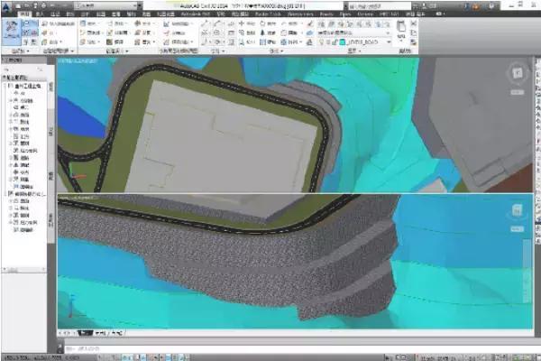
Task: Click the upper viewport ViewCube
Action: [x=515, y=72]
